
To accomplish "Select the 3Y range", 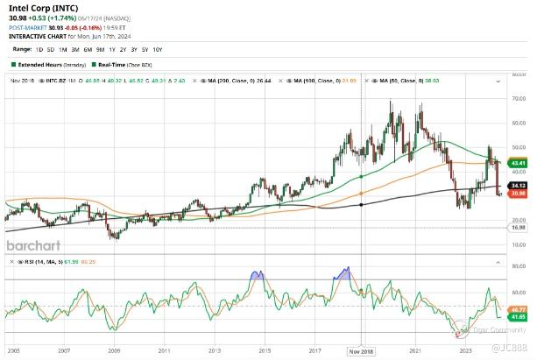I will [134, 50].
